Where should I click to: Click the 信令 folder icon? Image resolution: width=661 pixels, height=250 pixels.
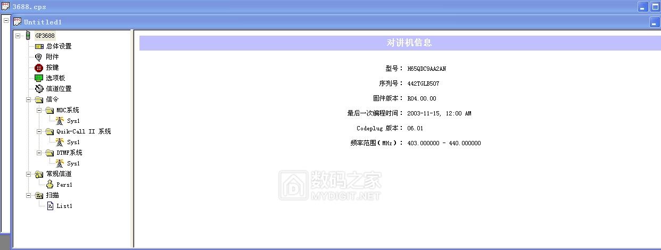(x=39, y=99)
